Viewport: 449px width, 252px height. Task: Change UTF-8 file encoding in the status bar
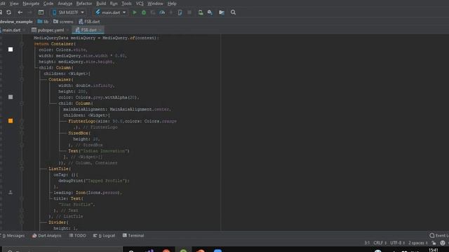[x=398, y=243]
